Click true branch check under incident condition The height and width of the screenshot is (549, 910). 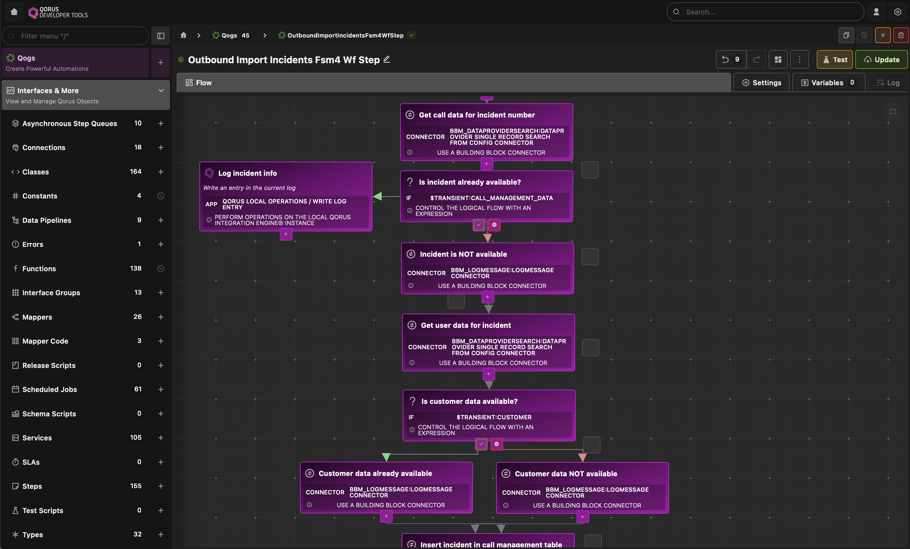click(x=479, y=224)
